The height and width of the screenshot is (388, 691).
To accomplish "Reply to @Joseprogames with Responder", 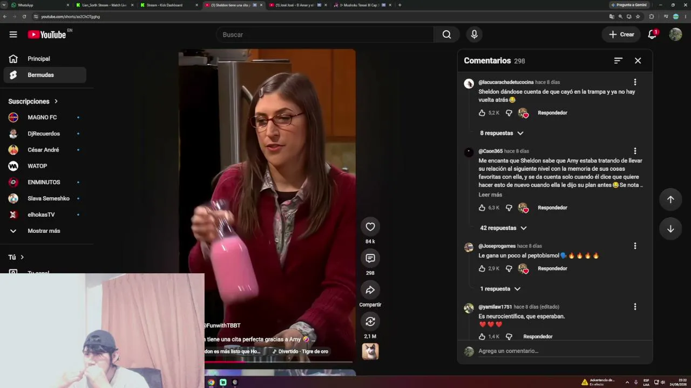I will (552, 268).
